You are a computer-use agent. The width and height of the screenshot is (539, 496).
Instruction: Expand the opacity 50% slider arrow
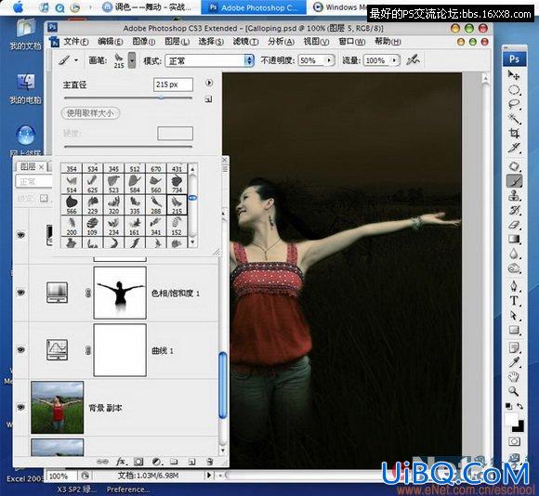pyautogui.click(x=329, y=60)
